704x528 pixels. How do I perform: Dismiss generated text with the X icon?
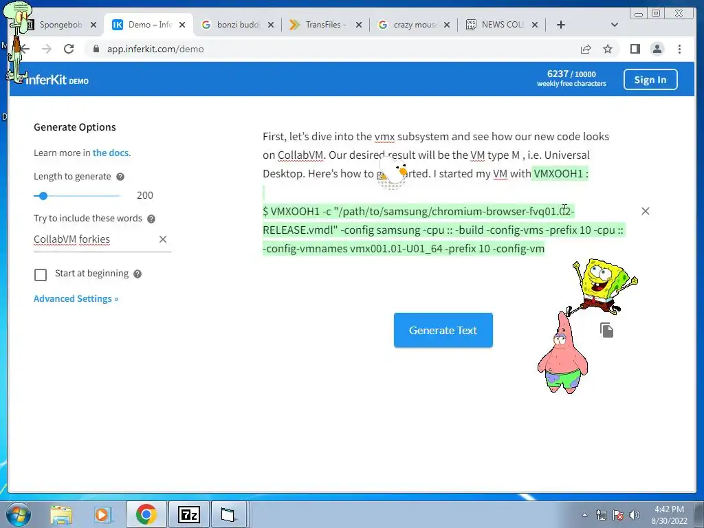point(645,211)
